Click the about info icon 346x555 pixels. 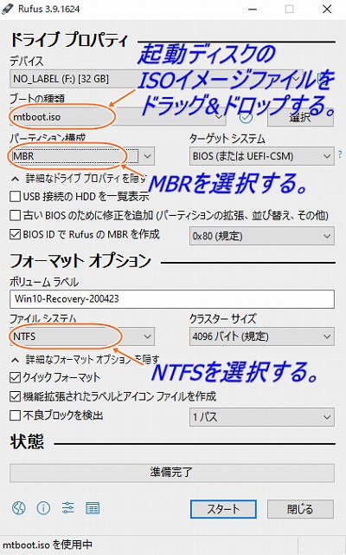43,508
